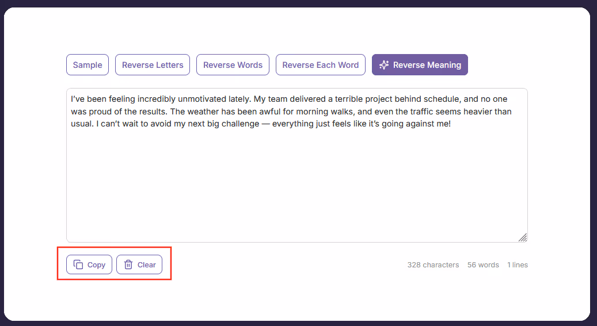Click the trash can icon

pyautogui.click(x=128, y=264)
